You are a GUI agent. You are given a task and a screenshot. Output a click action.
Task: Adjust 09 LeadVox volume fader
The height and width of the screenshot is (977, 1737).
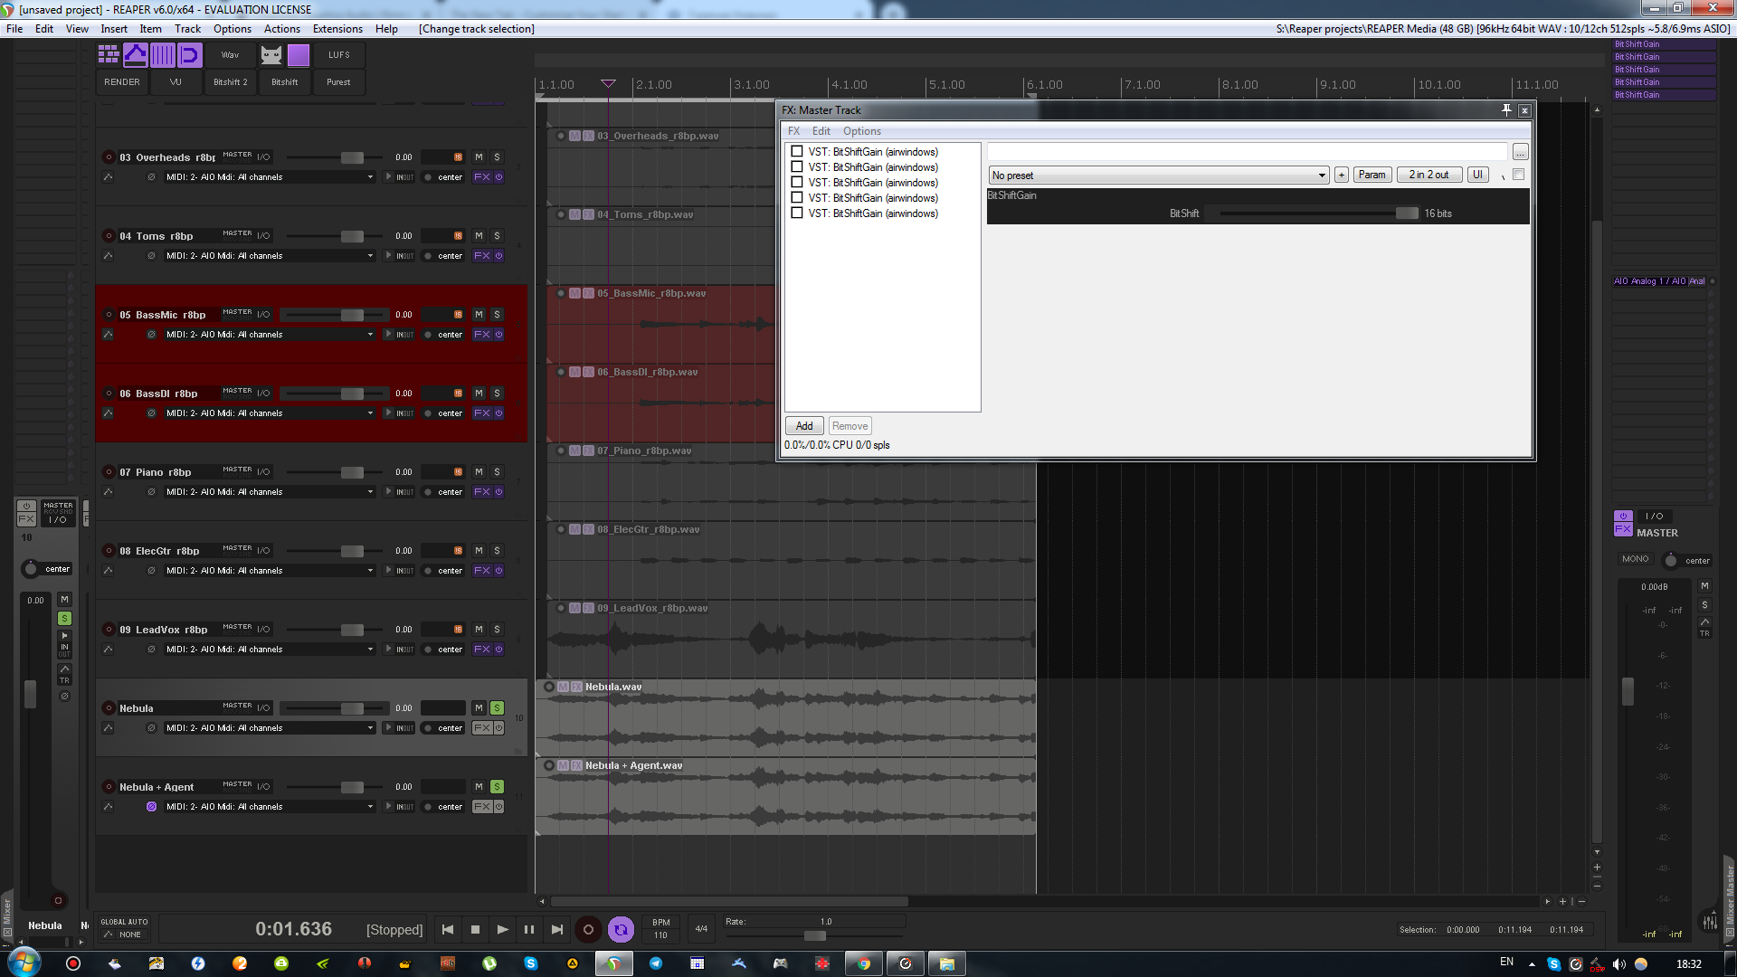point(352,630)
